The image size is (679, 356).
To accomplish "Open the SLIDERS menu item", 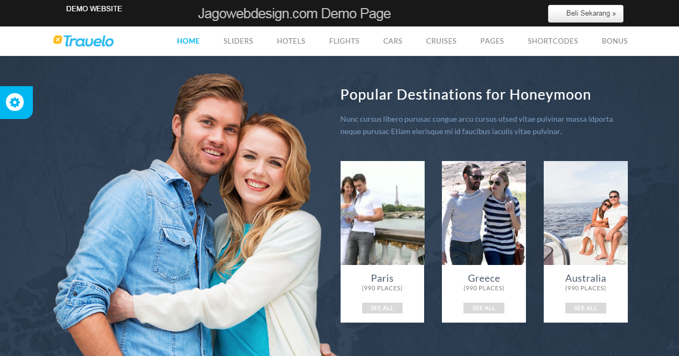I will [x=238, y=41].
